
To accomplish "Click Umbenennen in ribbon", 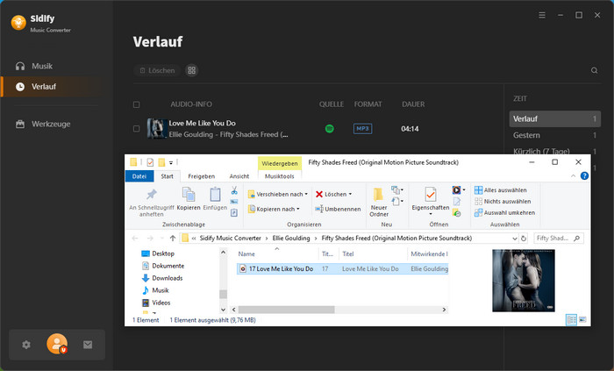I will [338, 209].
